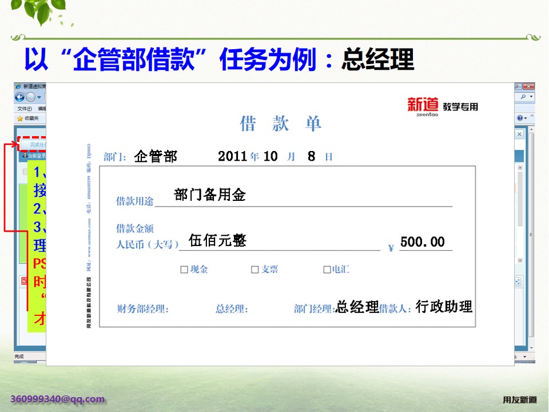Click the inner list scroll-down arrow
Viewport: 549px width, 412px height.
(520, 260)
